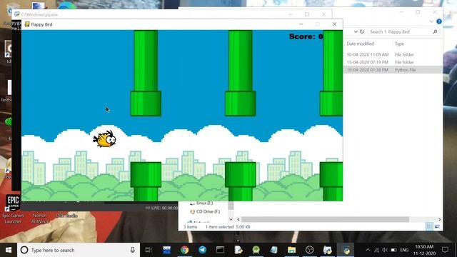
Task: Minimize the Flappy Bird window
Action: pos(301,24)
